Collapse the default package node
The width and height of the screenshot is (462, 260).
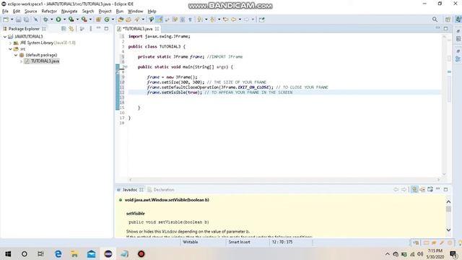(x=16, y=55)
